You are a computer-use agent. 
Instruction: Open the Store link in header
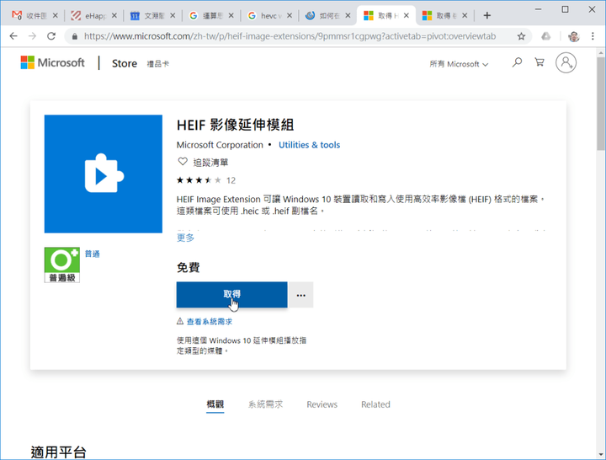coord(125,63)
